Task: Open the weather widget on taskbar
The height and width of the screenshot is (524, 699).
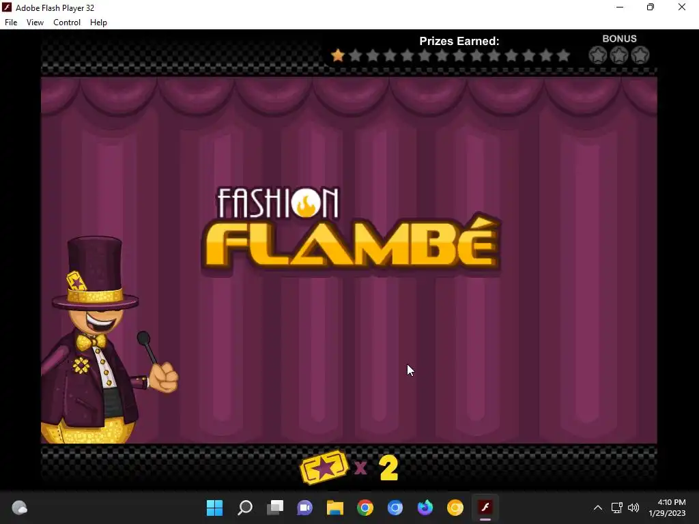Action: click(x=19, y=508)
